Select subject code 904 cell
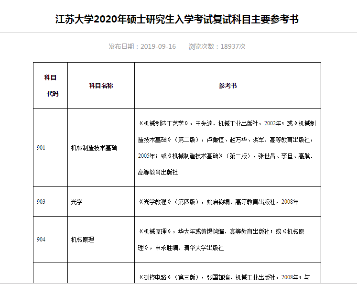357x284 pixels. point(50,240)
